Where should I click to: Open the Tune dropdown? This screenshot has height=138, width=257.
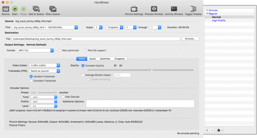(x=44, y=97)
